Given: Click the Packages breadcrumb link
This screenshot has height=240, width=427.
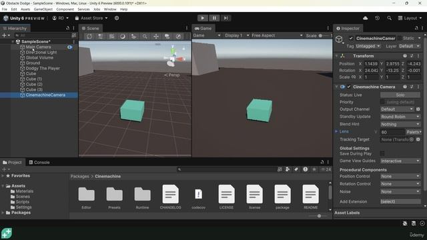Looking at the screenshot, I should pyautogui.click(x=79, y=176).
